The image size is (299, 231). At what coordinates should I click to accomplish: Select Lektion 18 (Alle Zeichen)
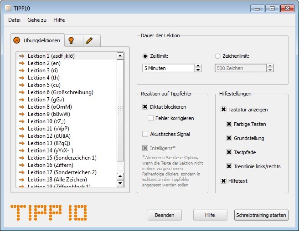[x=67, y=180]
